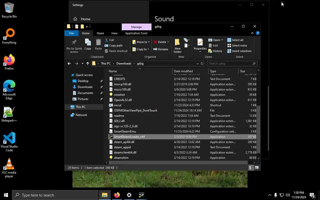
Task: Open Copy to dropdown
Action: (141, 49)
